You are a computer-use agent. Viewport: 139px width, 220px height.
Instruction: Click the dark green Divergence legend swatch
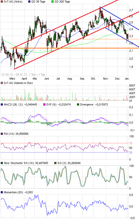pyautogui.click(x=78, y=104)
